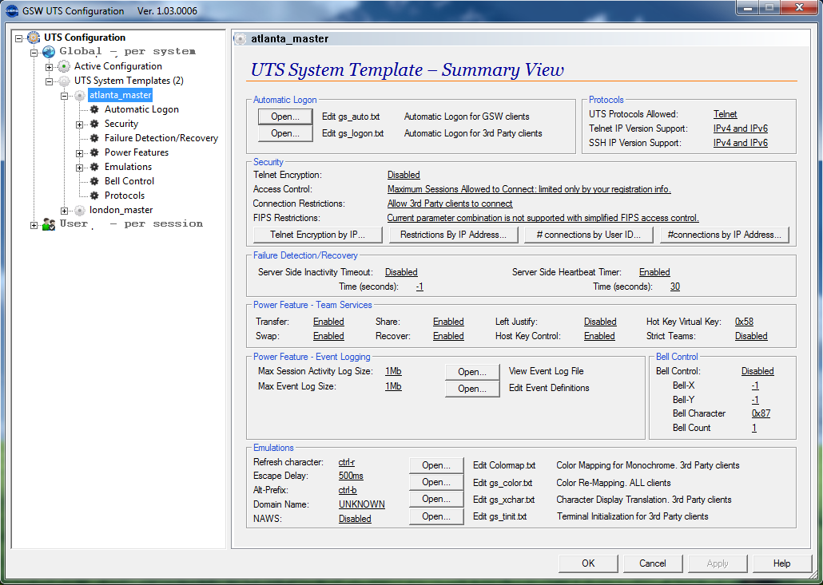Click Restrictions By IP Address button
Viewport: 823px width, 585px height.
point(454,235)
